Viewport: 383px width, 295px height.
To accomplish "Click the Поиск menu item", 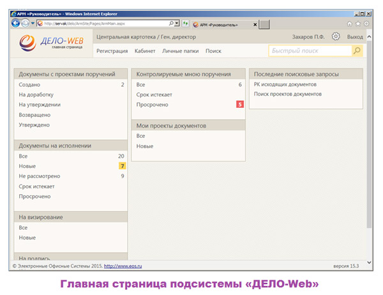I will point(213,50).
